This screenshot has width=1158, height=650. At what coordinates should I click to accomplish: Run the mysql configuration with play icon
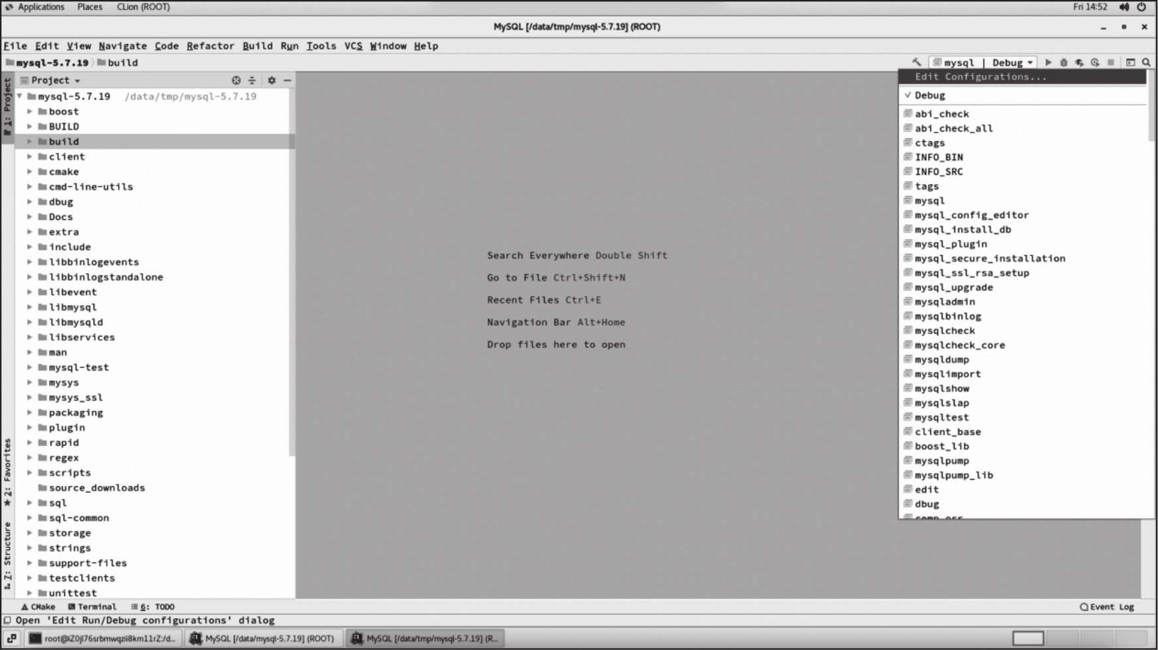point(1048,62)
